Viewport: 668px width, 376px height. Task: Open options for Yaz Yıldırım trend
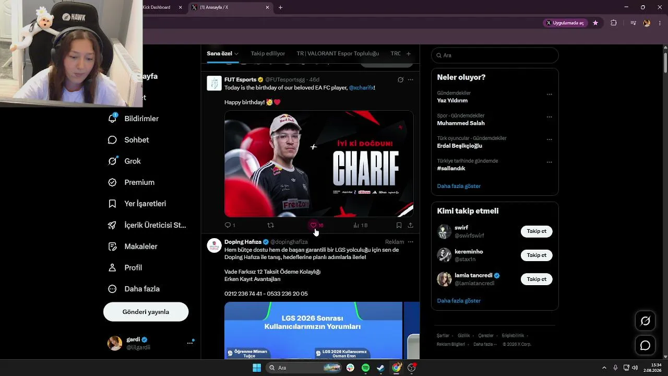(549, 95)
